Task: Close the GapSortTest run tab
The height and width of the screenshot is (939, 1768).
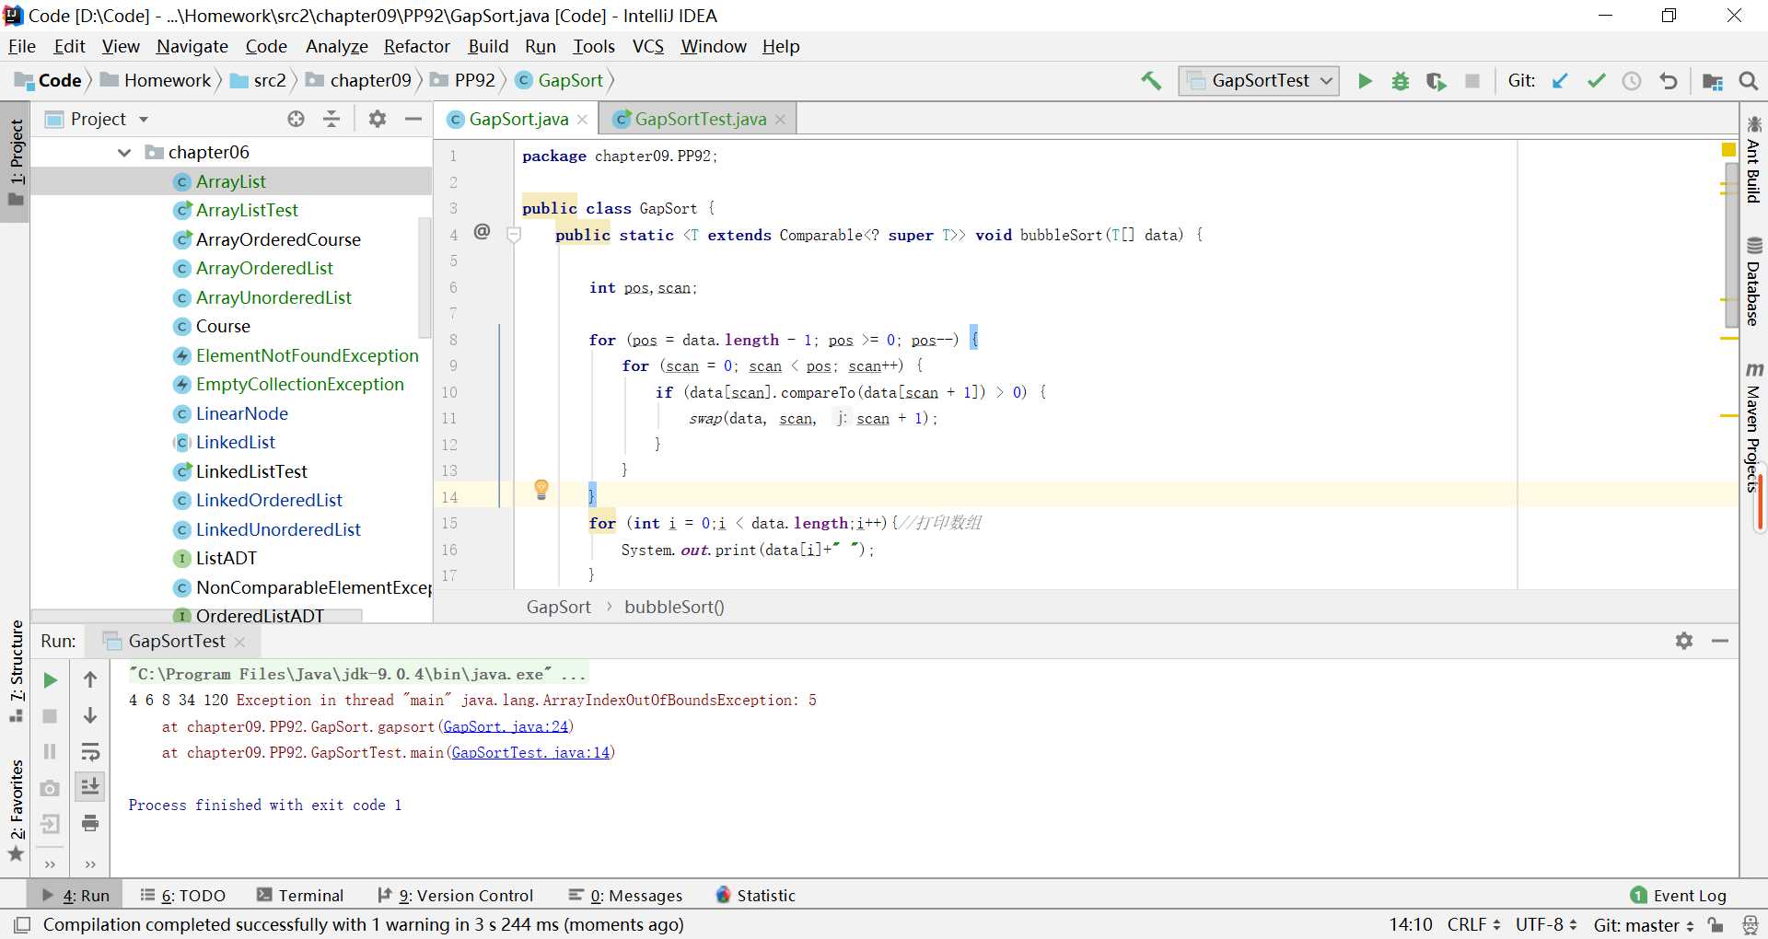Action: pos(239,642)
